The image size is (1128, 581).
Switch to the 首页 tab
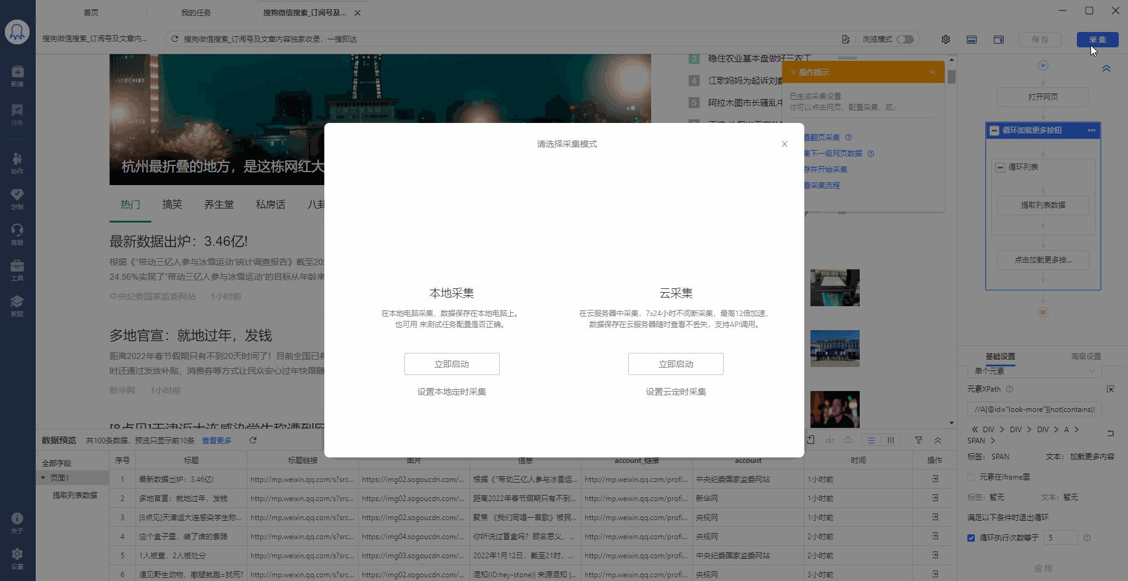tap(91, 12)
